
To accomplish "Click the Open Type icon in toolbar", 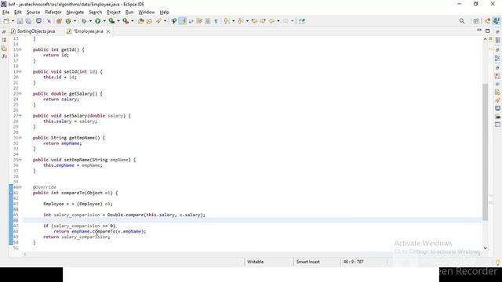I will (141, 21).
